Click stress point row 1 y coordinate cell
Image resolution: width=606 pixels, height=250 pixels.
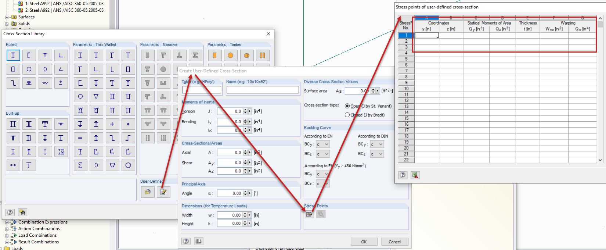pos(427,36)
